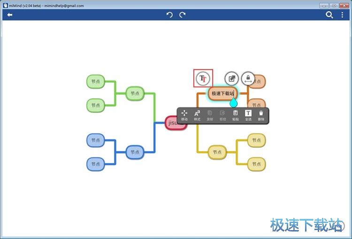Screen dimensions: 352x239
Task: Close the miMind window
Action: [344, 6]
